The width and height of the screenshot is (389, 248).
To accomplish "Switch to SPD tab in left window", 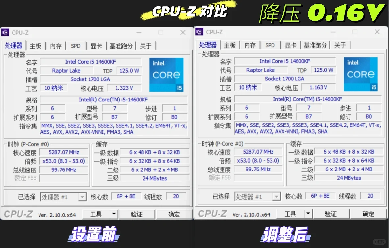I will [x=76, y=46].
